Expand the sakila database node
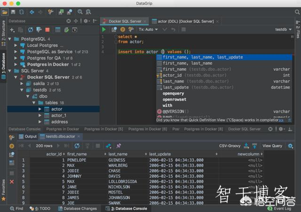This screenshot has height=212, width=301. pos(22,83)
